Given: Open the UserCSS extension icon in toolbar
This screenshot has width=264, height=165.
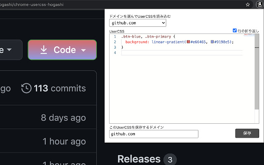Looking at the screenshot, I should click(x=260, y=5).
